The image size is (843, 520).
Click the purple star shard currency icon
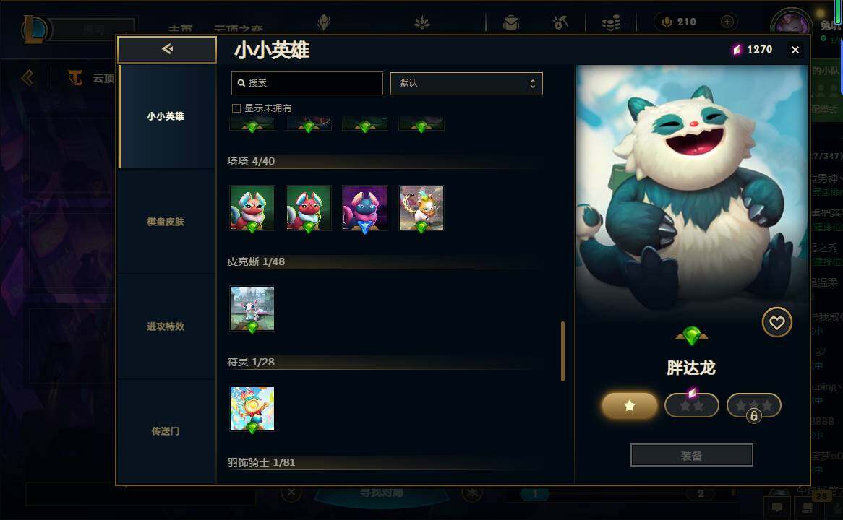[x=737, y=49]
